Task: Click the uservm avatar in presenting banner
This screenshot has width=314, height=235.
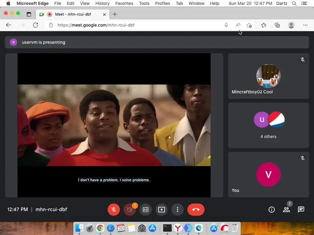Action: pos(13,42)
